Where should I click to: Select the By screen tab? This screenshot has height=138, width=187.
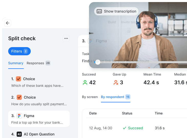[x=90, y=97]
